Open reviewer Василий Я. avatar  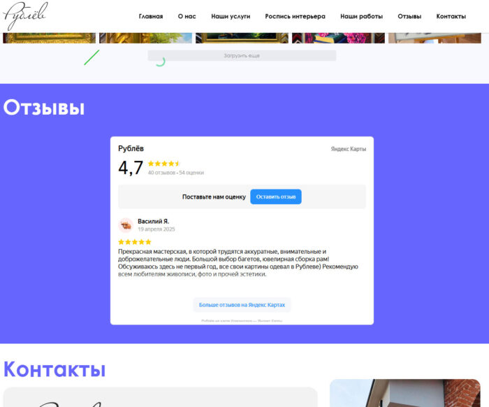pyautogui.click(x=126, y=225)
